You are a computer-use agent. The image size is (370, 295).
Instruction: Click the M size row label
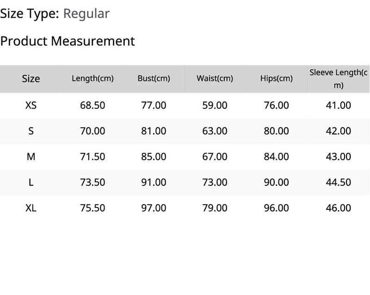[x=31, y=157]
